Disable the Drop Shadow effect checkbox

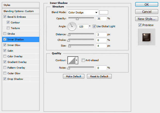pos(5,79)
